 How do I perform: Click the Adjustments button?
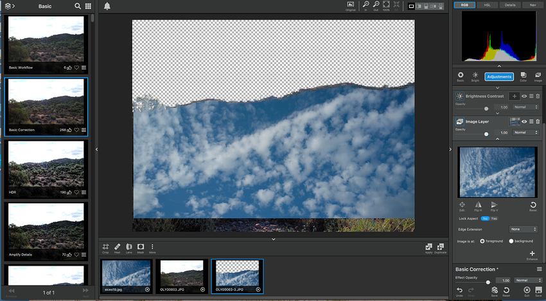point(498,77)
